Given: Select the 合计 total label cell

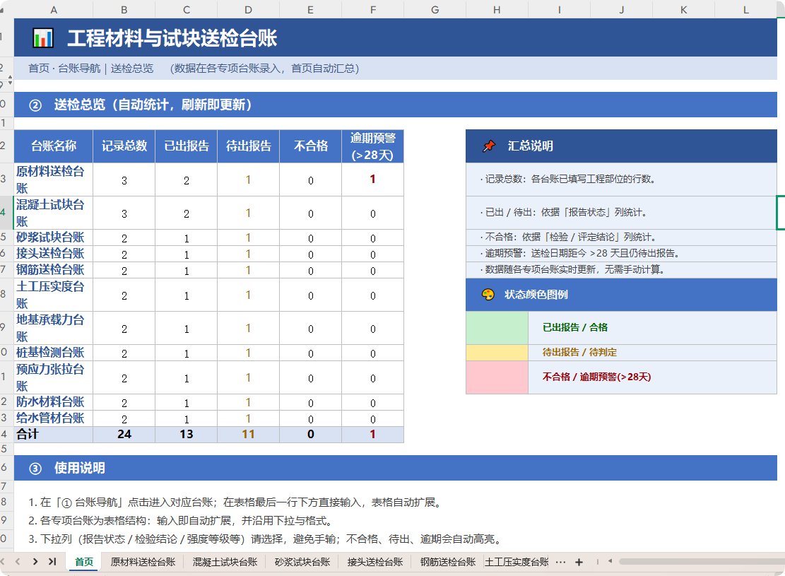Looking at the screenshot, I should (54, 434).
